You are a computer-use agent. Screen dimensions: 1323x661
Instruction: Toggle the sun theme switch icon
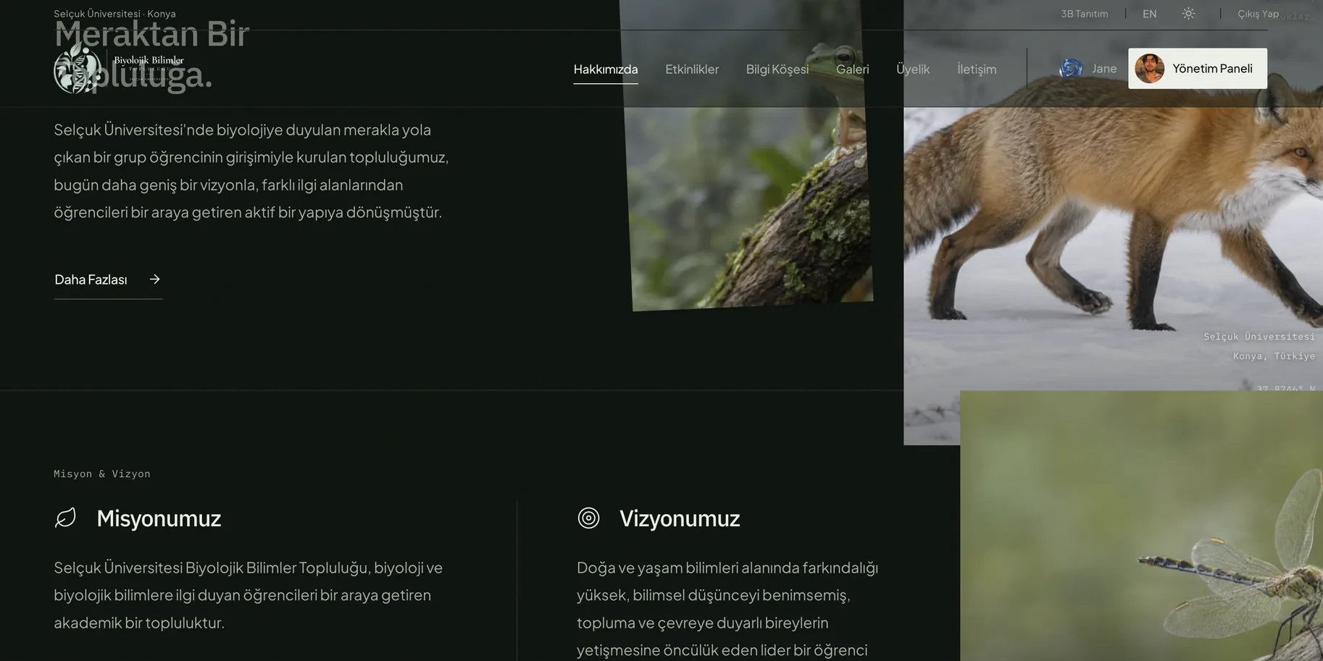tap(1188, 14)
